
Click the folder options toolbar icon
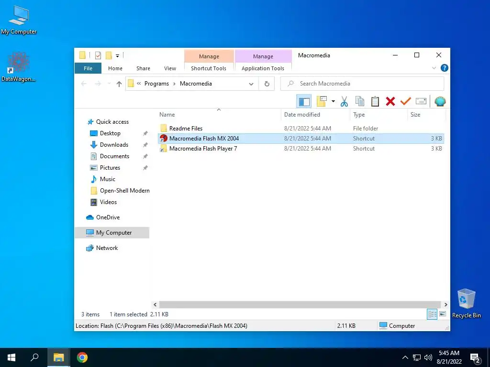click(x=322, y=101)
